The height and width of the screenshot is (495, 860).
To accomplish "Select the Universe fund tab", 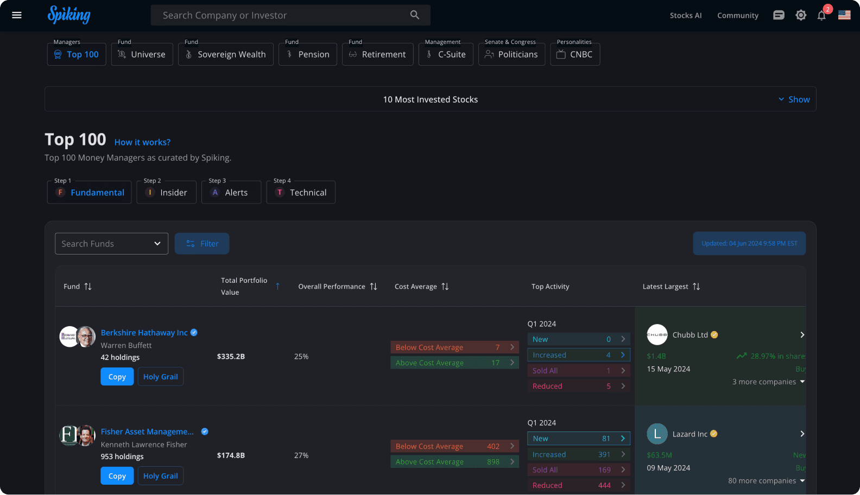I will tap(142, 54).
